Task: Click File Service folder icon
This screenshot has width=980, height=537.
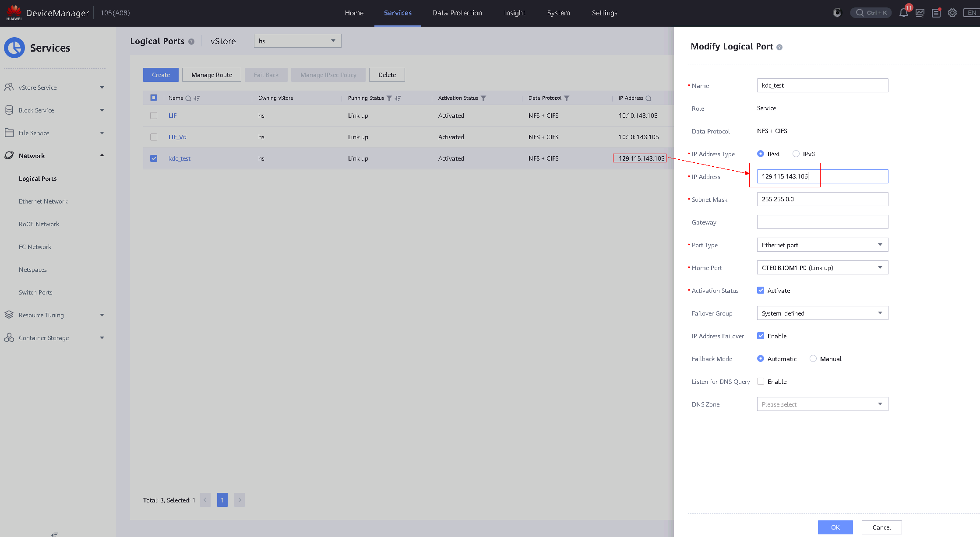Action: [9, 133]
